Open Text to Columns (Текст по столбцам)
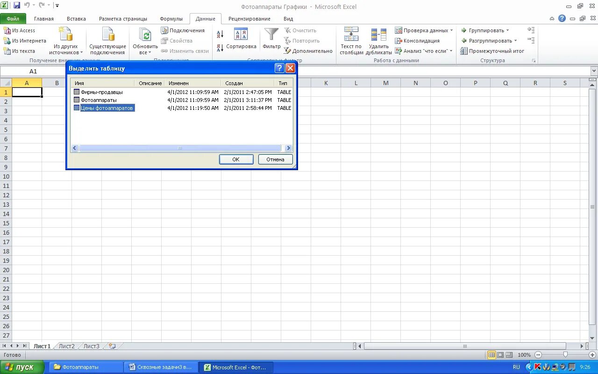 351,41
